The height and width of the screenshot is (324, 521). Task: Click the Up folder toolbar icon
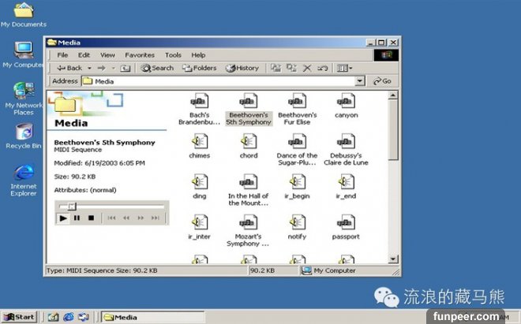pos(126,69)
